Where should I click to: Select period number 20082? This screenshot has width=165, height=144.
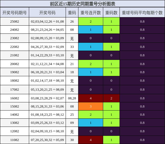[14, 64]
